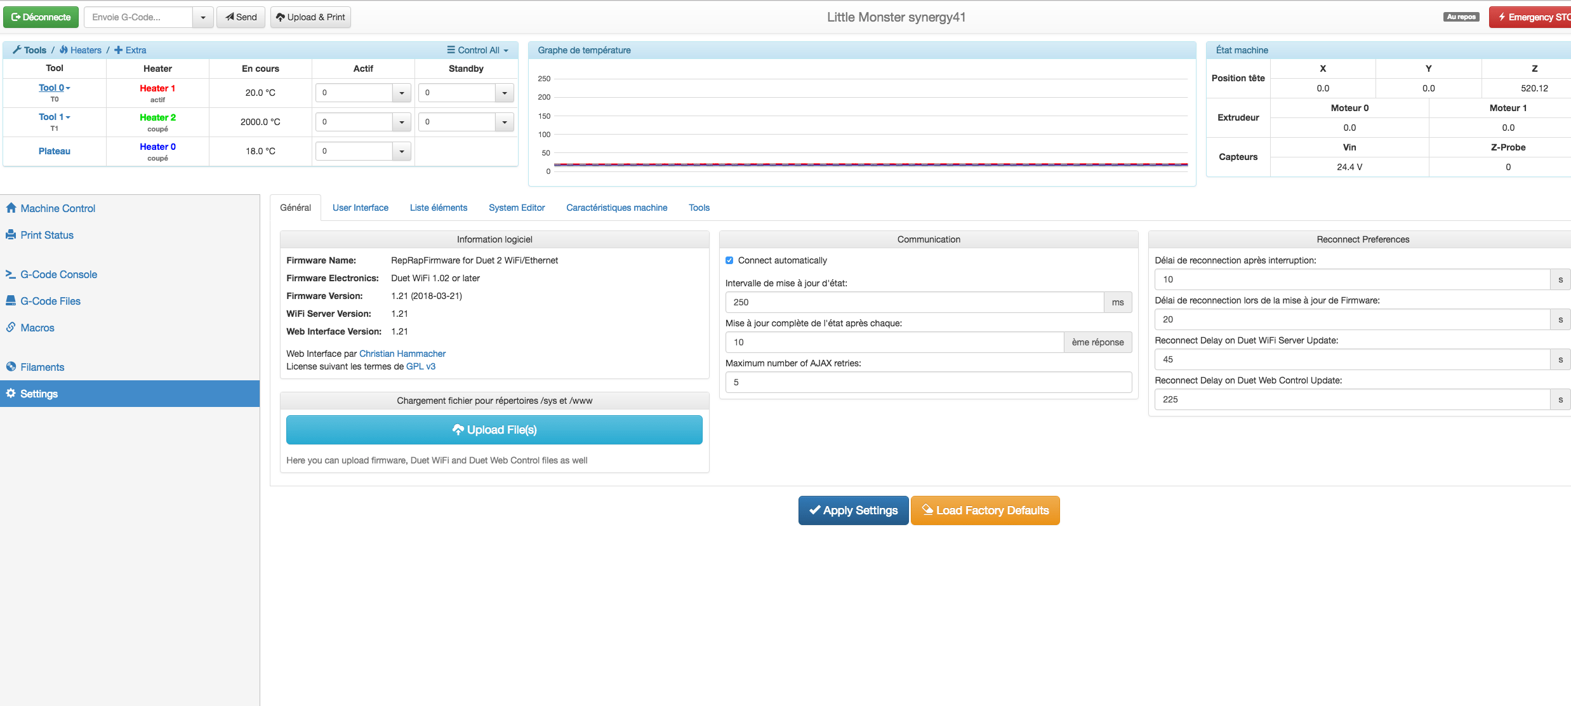Toggle Heater 1 active state
Screen dimensions: 1571x706
(x=157, y=88)
